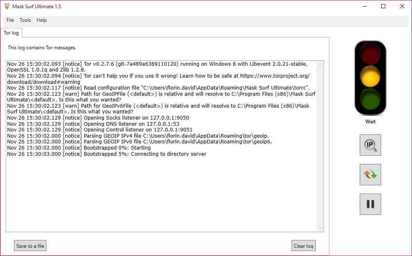
Task: Click 'This log contains Tor messages.' text
Action: (x=42, y=48)
